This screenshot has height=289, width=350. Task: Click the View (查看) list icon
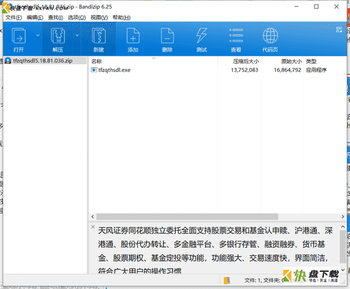(236, 36)
